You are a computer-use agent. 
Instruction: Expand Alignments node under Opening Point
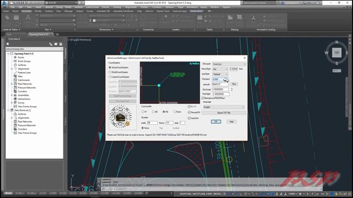click(12, 69)
